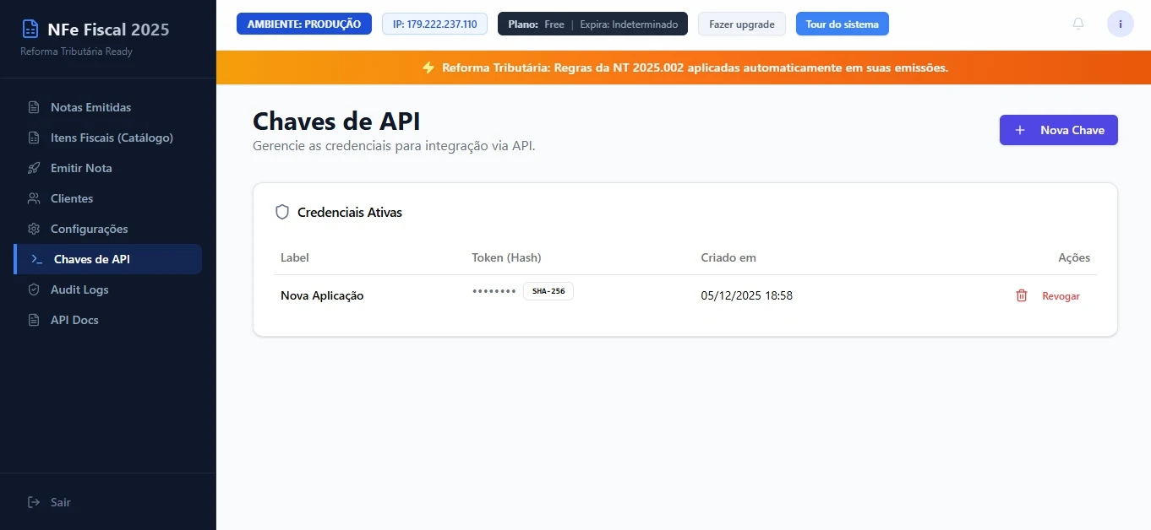Click the shield icon beside Audit Logs
This screenshot has height=530, width=1151.
pyautogui.click(x=34, y=289)
